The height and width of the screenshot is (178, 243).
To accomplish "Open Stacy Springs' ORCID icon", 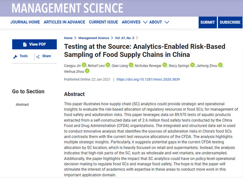I will [192, 65].
